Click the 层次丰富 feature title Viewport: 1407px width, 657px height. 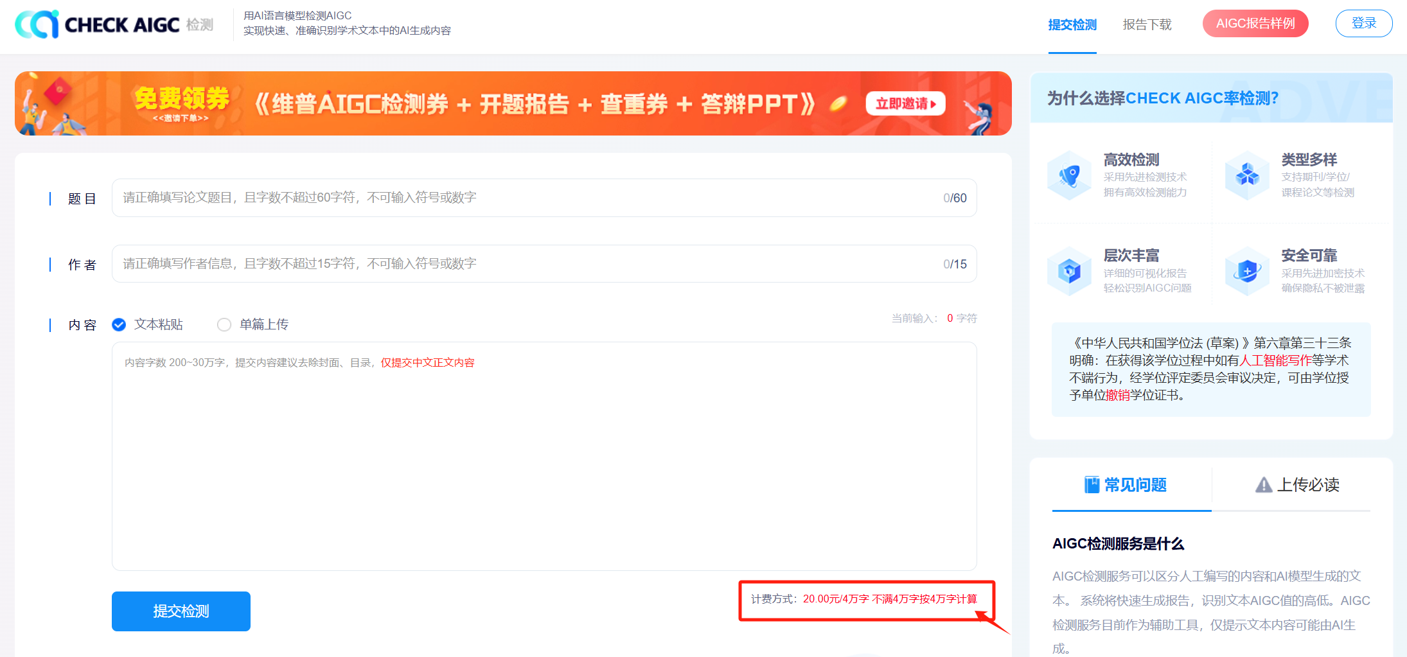(1131, 256)
